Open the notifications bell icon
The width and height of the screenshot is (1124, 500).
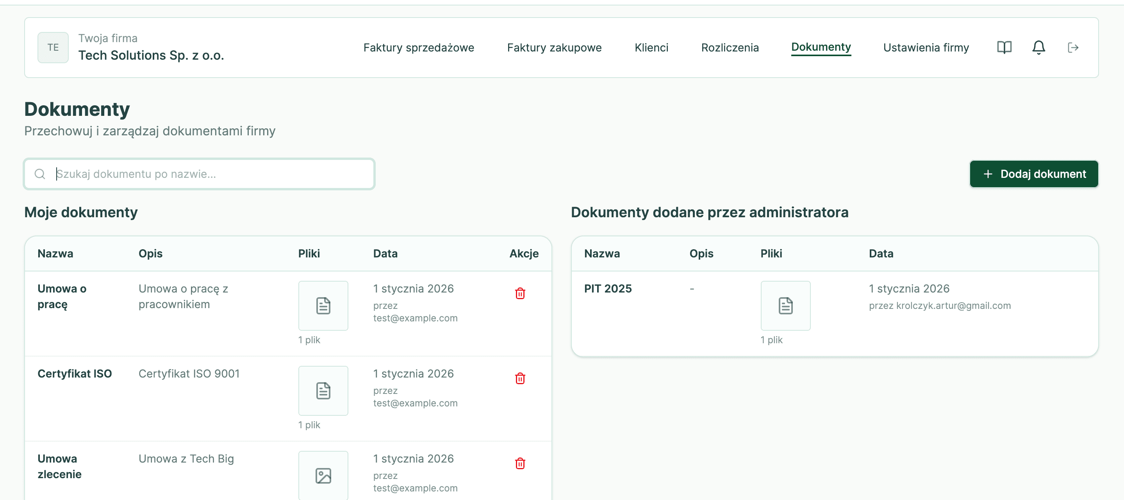[1038, 48]
